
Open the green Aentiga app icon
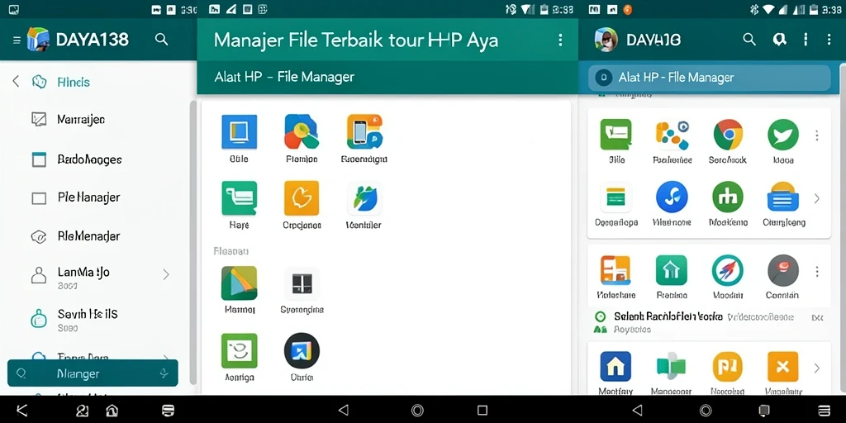pyautogui.click(x=239, y=350)
